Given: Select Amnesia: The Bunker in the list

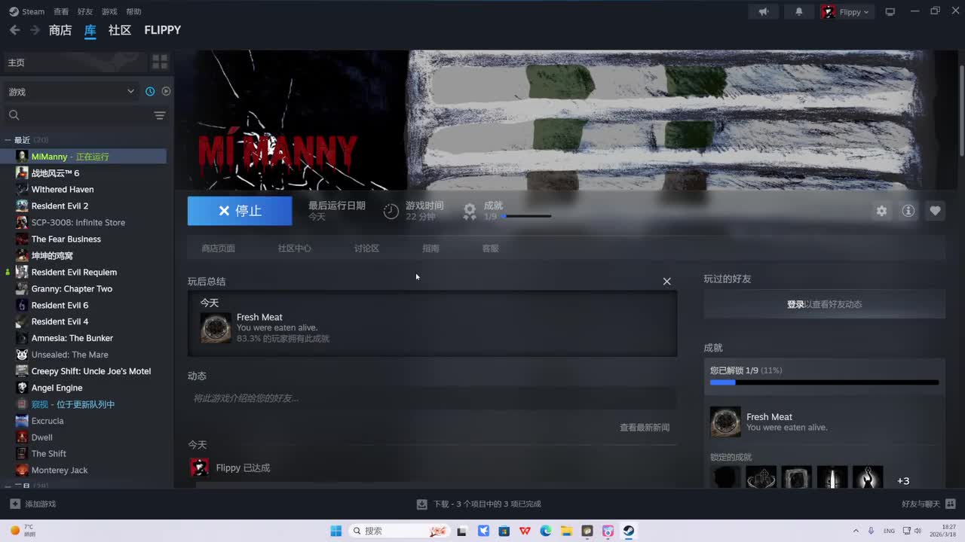Looking at the screenshot, I should [x=72, y=338].
